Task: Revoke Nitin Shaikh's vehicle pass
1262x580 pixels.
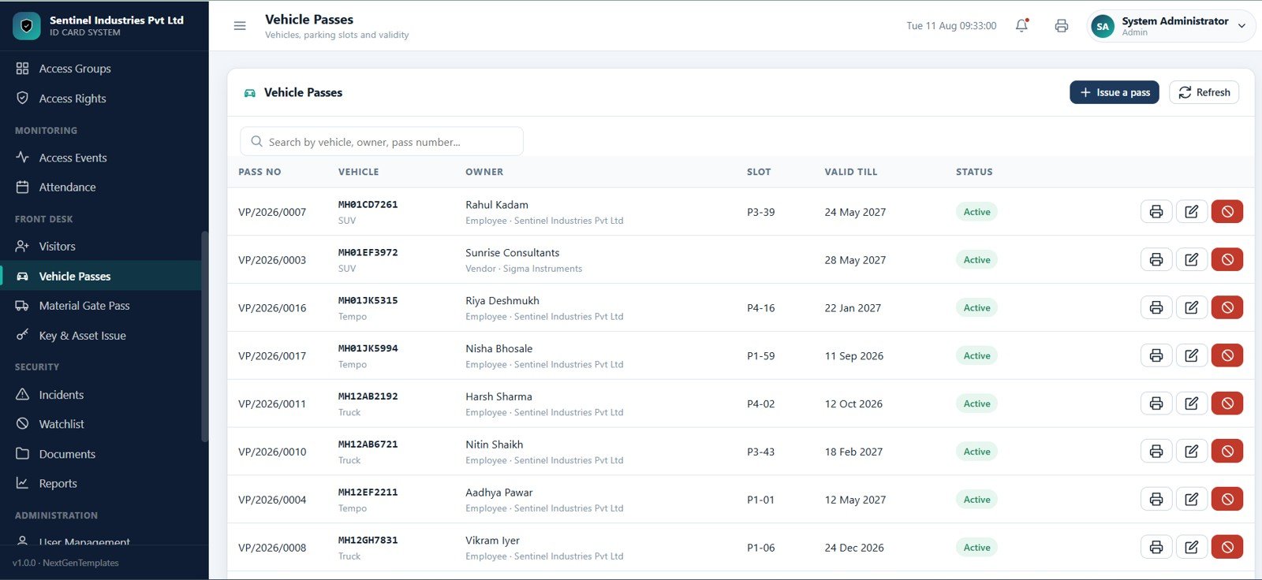Action: 1227,452
